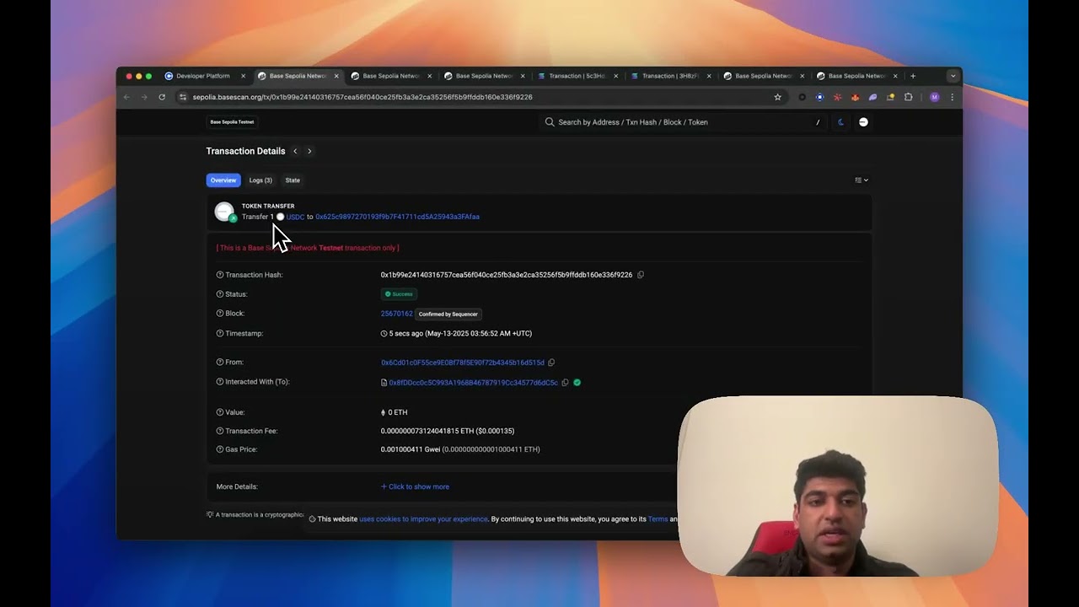The image size is (1079, 607).
Task: Click the help icon beside Gas Price
Action: 220,449
